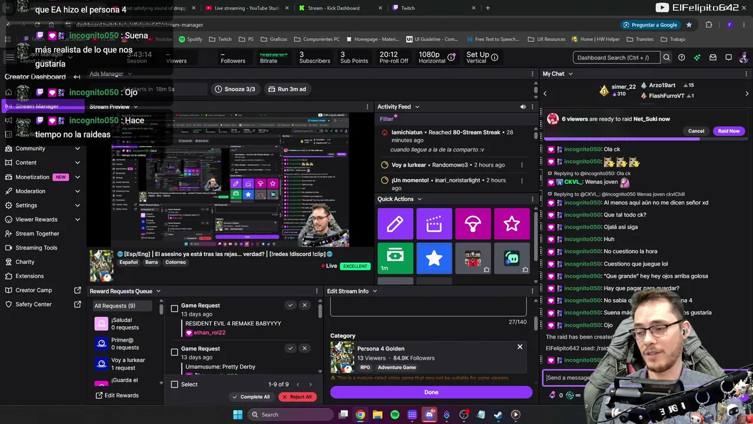
Task: Open Activity Feed panel options menu
Action: [x=533, y=107]
